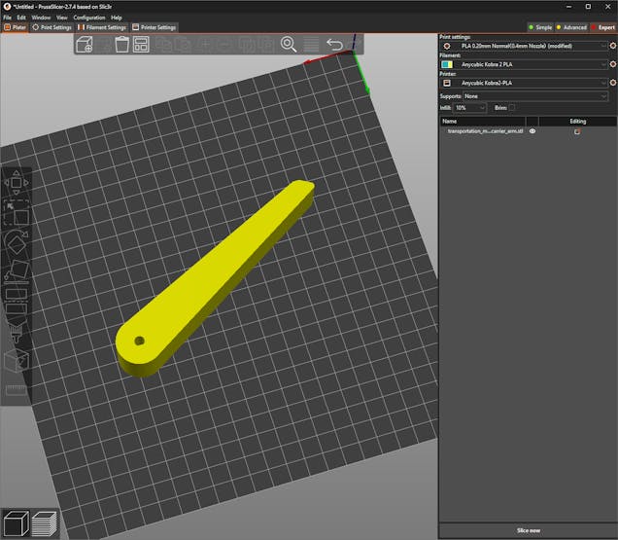Select the Scale tool in left toolbar
The image size is (618, 540).
17,213
